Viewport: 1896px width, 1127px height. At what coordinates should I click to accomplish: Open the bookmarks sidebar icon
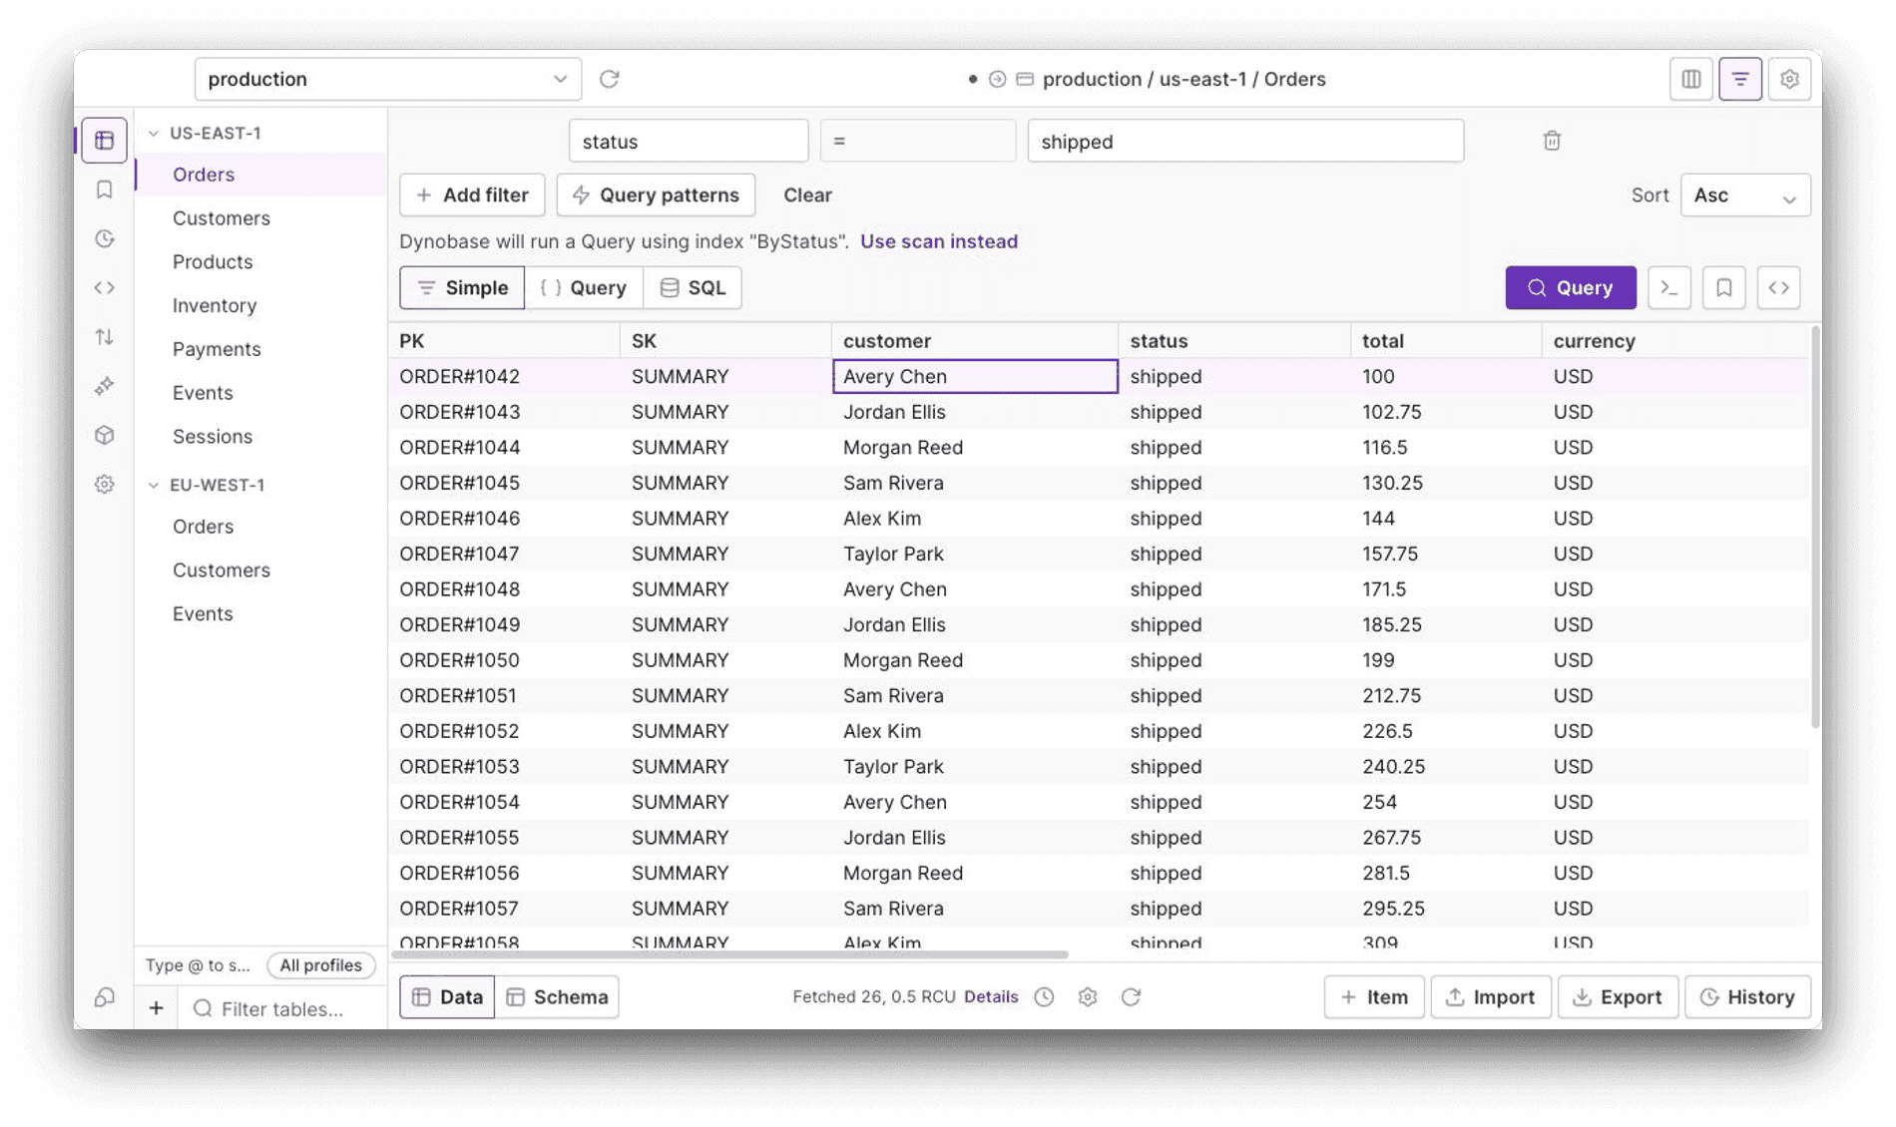[105, 189]
